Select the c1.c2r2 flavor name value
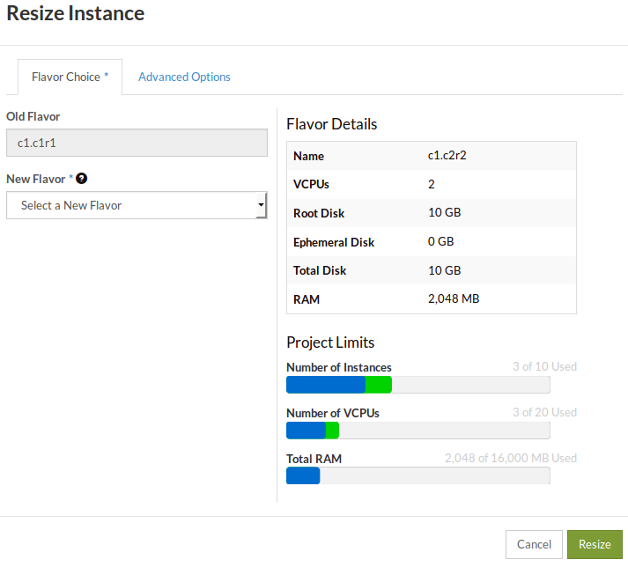Viewport: 628px width, 567px height. pos(446,156)
